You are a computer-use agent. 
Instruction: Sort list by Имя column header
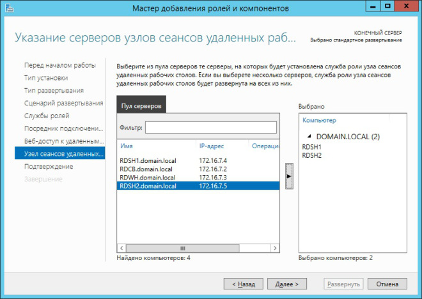128,146
